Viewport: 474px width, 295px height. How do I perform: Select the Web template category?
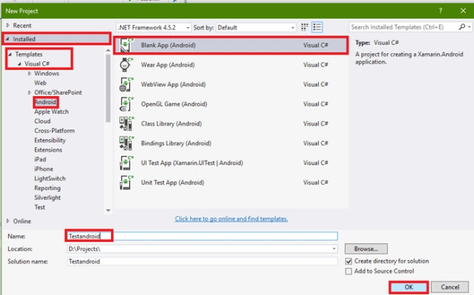click(x=40, y=83)
